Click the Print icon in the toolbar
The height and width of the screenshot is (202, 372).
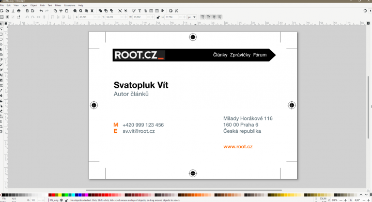19,11
